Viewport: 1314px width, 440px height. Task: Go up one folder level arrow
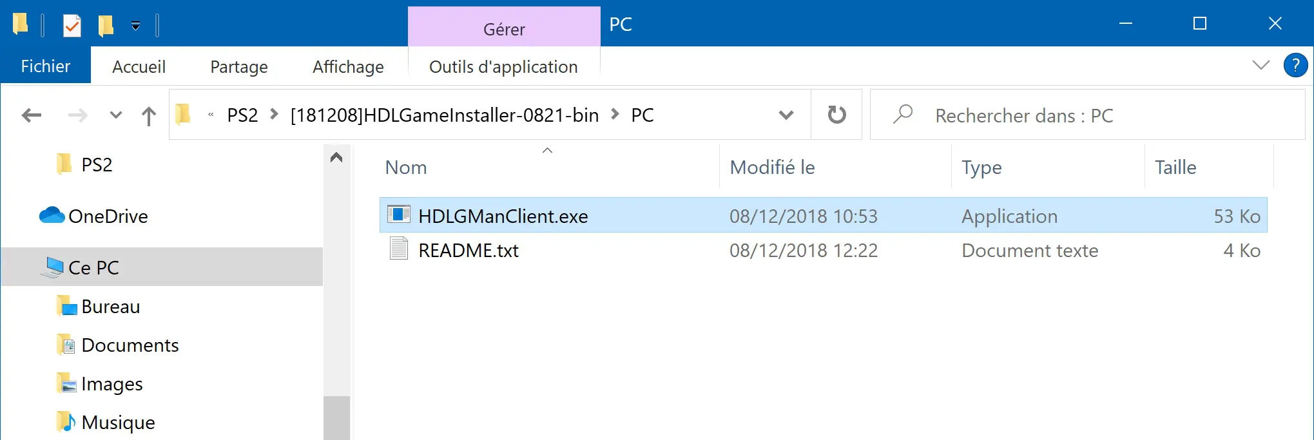[149, 116]
